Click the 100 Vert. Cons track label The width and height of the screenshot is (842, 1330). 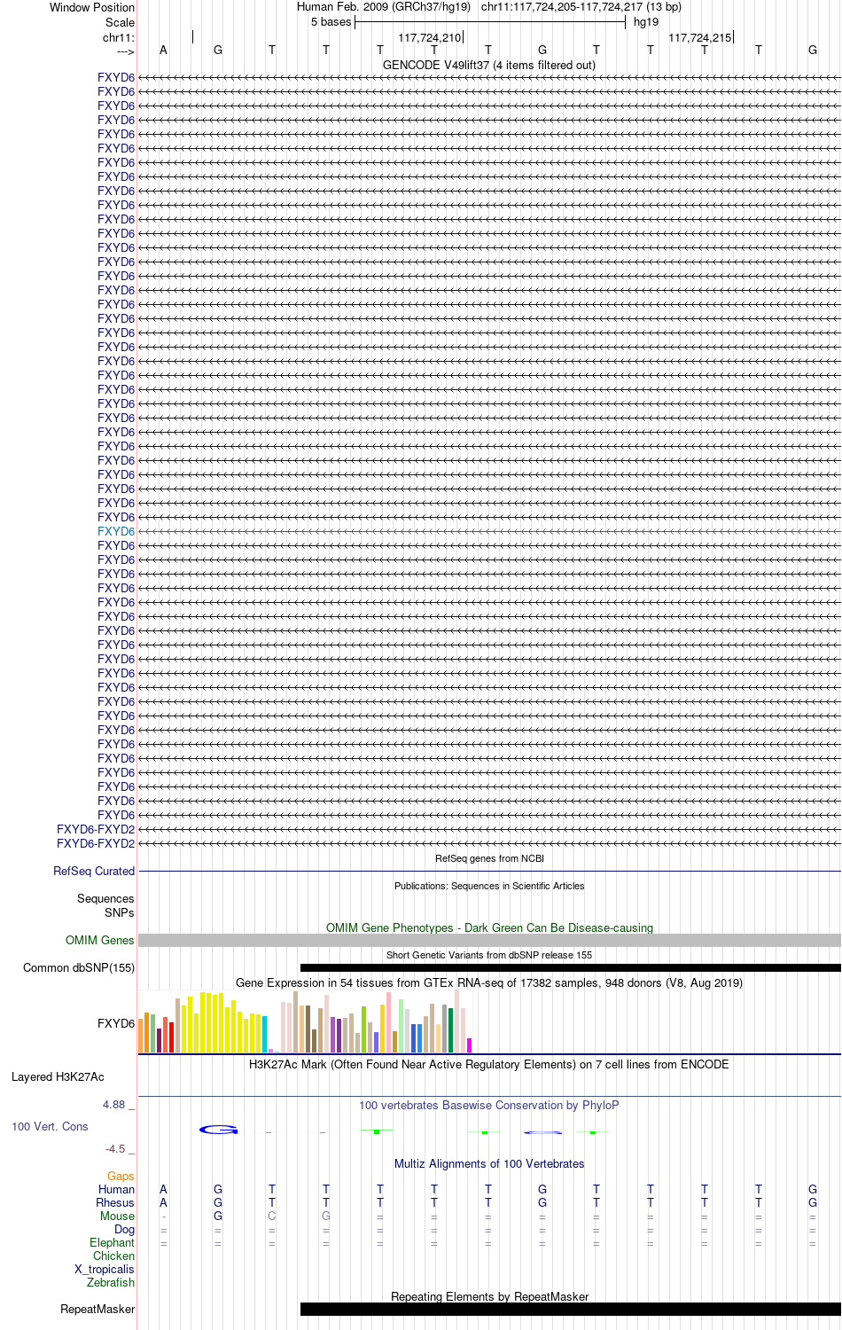pyautogui.click(x=50, y=1126)
